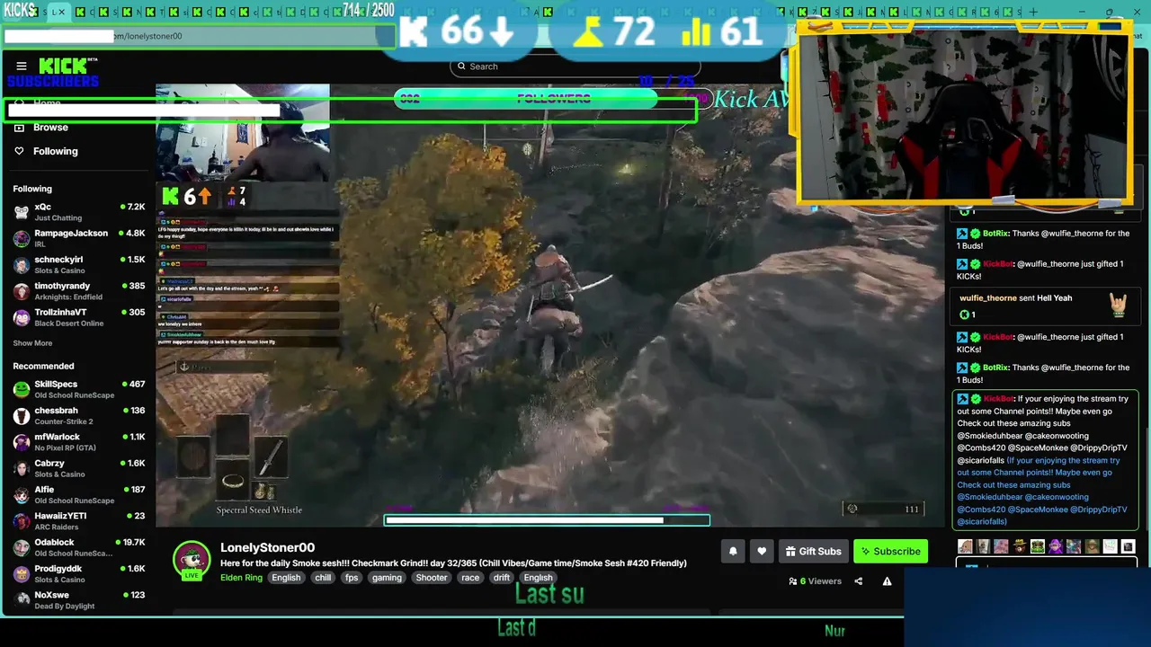Open RampageJackson channel avatar

click(22, 238)
